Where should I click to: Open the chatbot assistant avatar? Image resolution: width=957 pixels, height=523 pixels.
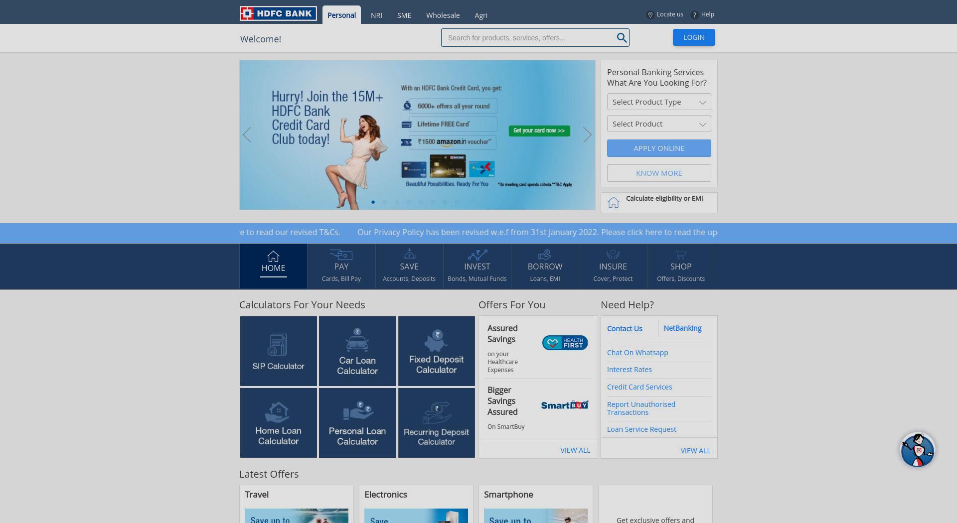click(x=918, y=450)
